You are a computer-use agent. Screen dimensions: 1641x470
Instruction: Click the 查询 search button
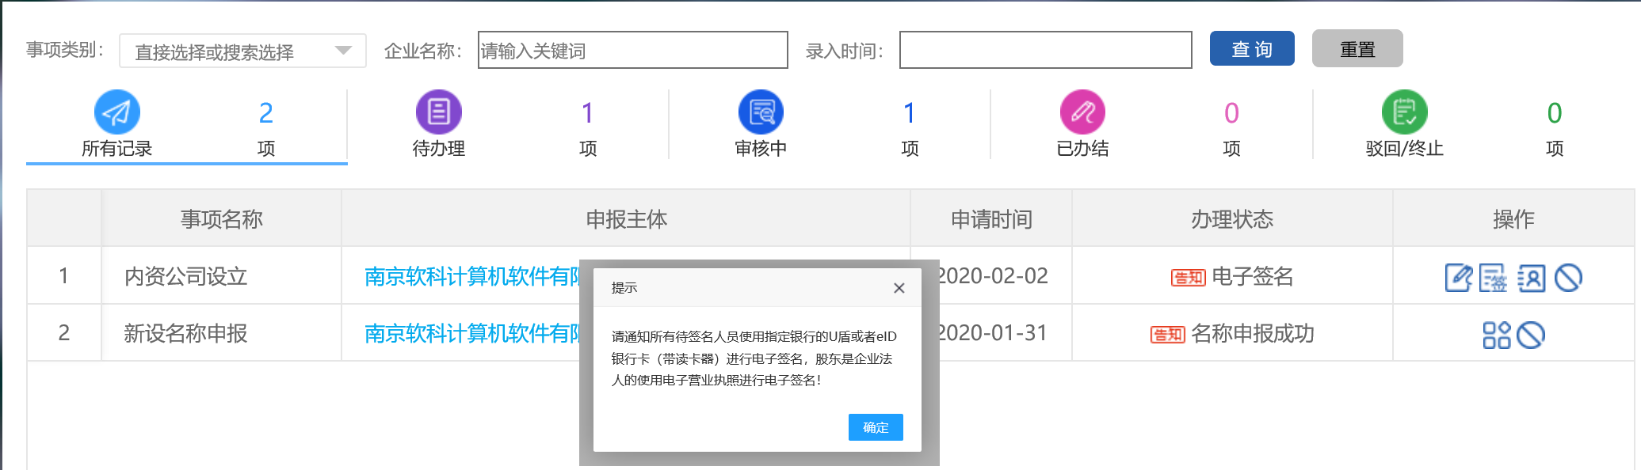pos(1252,49)
